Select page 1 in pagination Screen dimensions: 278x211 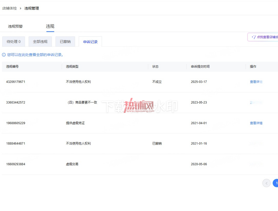click(276, 183)
